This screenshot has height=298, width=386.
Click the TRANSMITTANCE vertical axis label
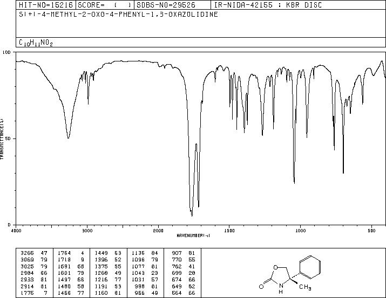click(x=3, y=138)
